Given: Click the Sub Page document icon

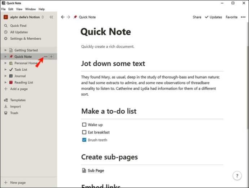Looking at the screenshot, I should click(x=84, y=170).
